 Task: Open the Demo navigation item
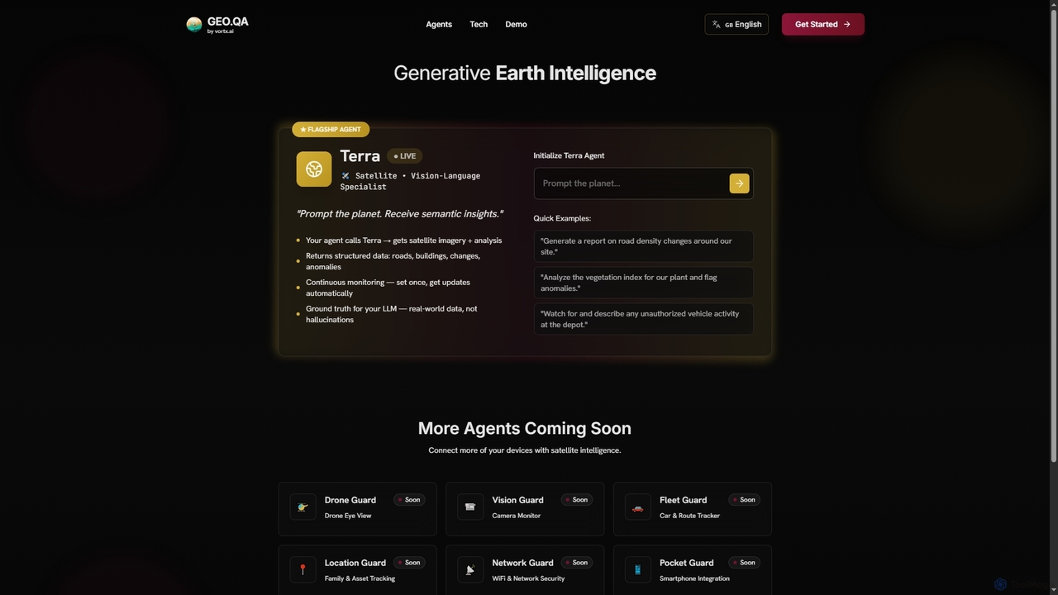[x=516, y=24]
